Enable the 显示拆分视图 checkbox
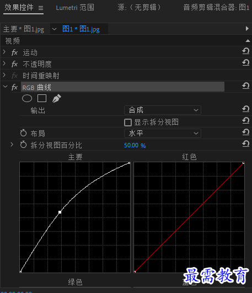The image size is (252, 293). [128, 122]
